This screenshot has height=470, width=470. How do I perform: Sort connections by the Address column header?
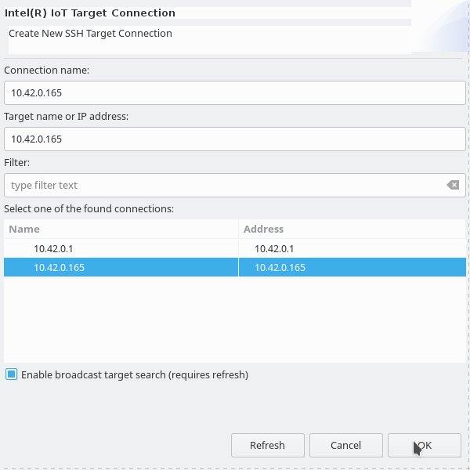[352, 229]
